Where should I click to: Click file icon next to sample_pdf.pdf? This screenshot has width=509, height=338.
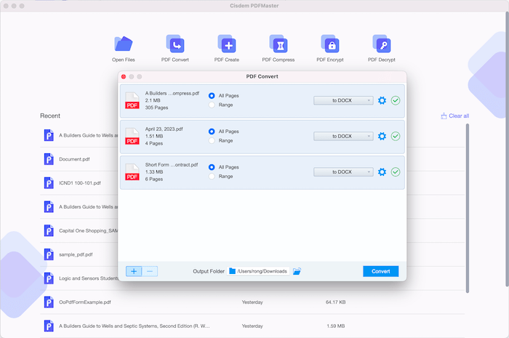(49, 254)
